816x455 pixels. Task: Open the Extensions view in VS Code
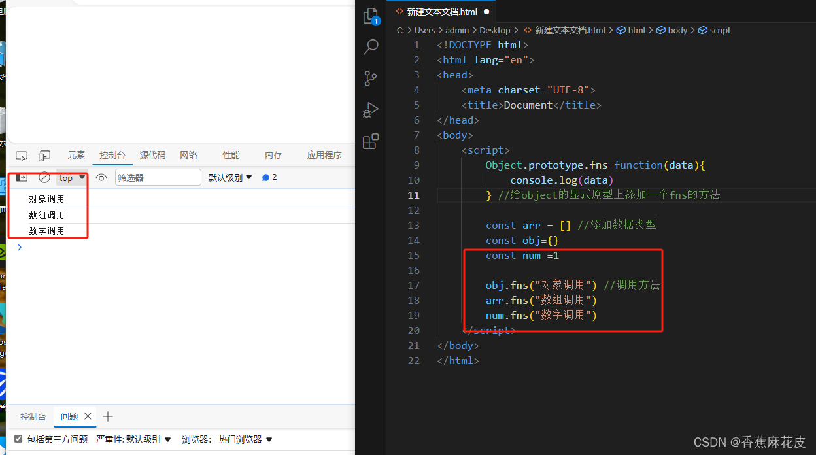(x=371, y=141)
